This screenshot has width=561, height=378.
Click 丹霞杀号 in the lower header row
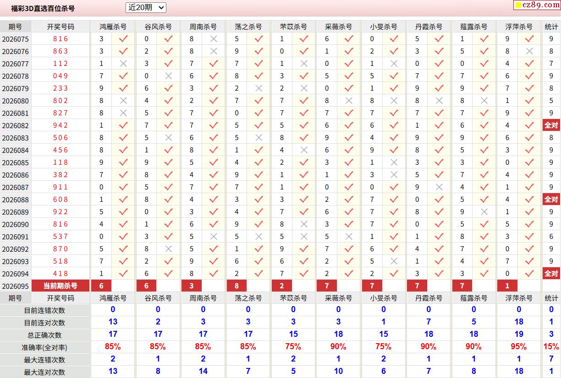click(x=429, y=298)
